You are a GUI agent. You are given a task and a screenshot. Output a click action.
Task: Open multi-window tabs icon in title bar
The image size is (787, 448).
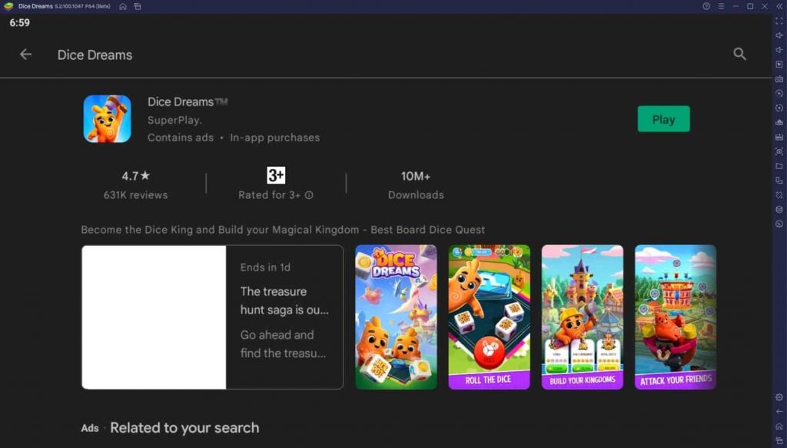pos(138,6)
